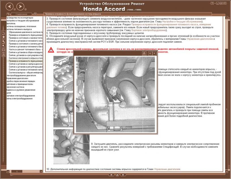Expand the 'Электрооборудование двигателя' chapter
Image resolution: width=231 pixels, height=179 pixels.
(21, 75)
